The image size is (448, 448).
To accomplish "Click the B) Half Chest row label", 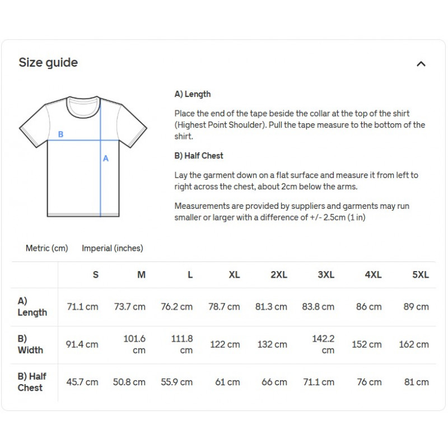I will tap(32, 382).
